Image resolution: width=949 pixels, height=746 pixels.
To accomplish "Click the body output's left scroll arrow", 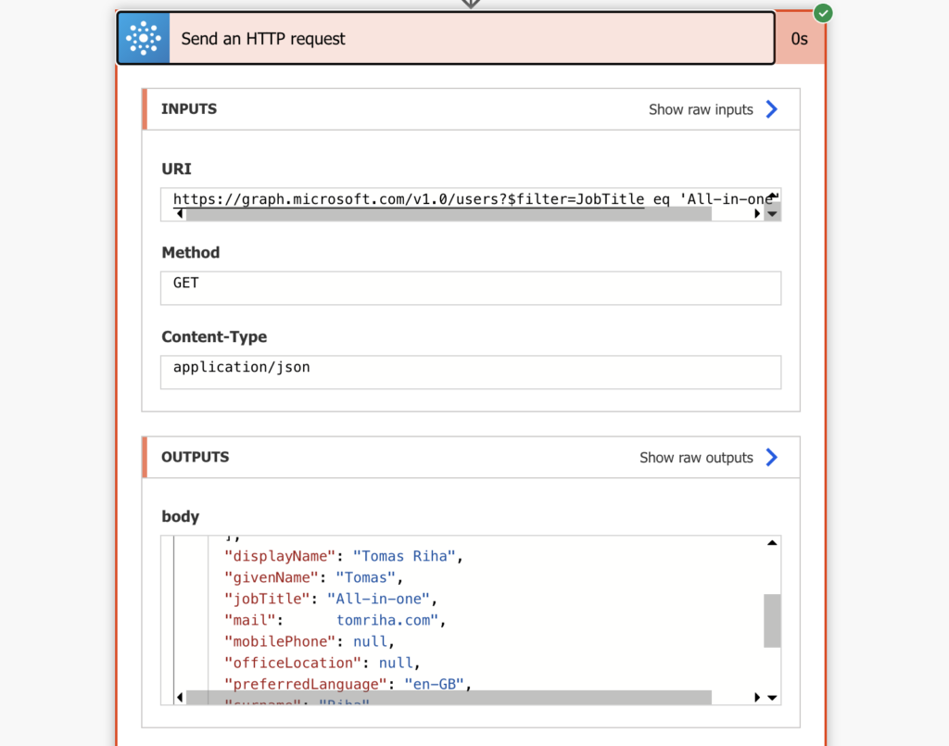I will 180,698.
